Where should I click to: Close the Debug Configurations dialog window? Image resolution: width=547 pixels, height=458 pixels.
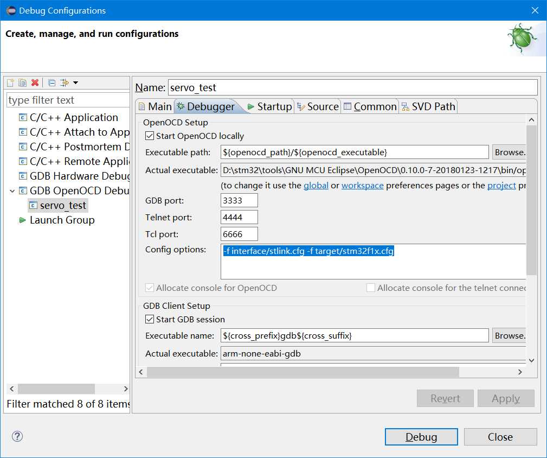click(535, 10)
